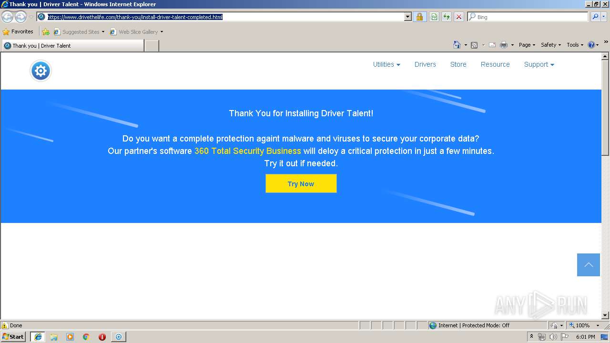
Task: Click the Bing search box
Action: pyautogui.click(x=528, y=17)
